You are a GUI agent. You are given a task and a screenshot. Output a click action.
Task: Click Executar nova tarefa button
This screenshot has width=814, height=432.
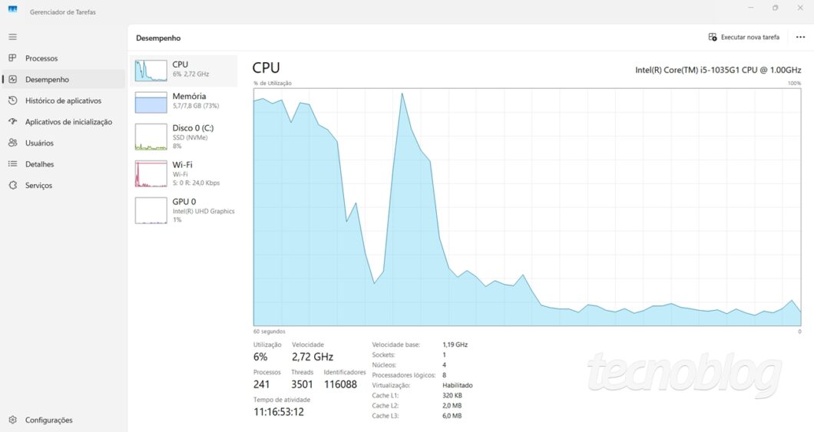743,37
